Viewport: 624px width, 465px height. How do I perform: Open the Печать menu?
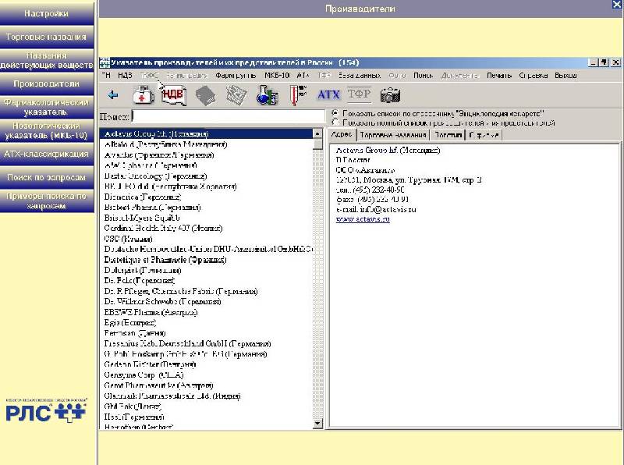pos(499,75)
